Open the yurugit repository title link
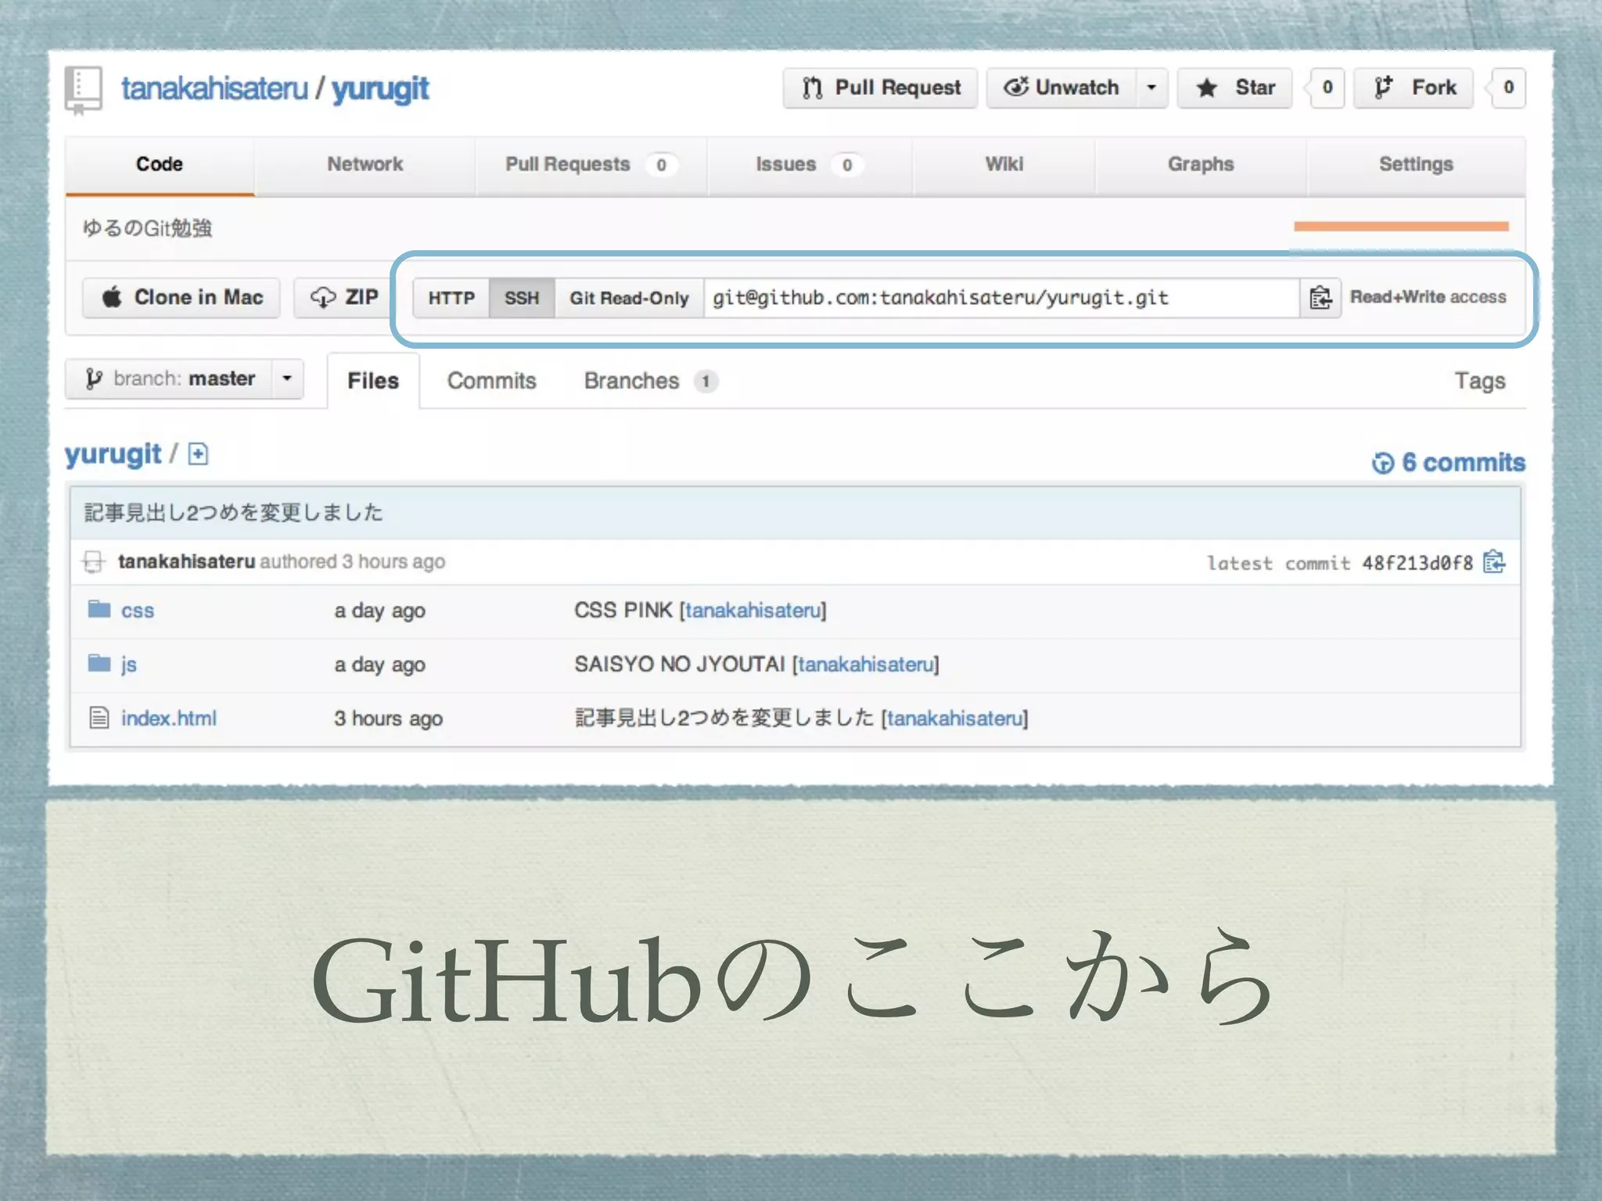Image resolution: width=1602 pixels, height=1201 pixels. pyautogui.click(x=380, y=90)
